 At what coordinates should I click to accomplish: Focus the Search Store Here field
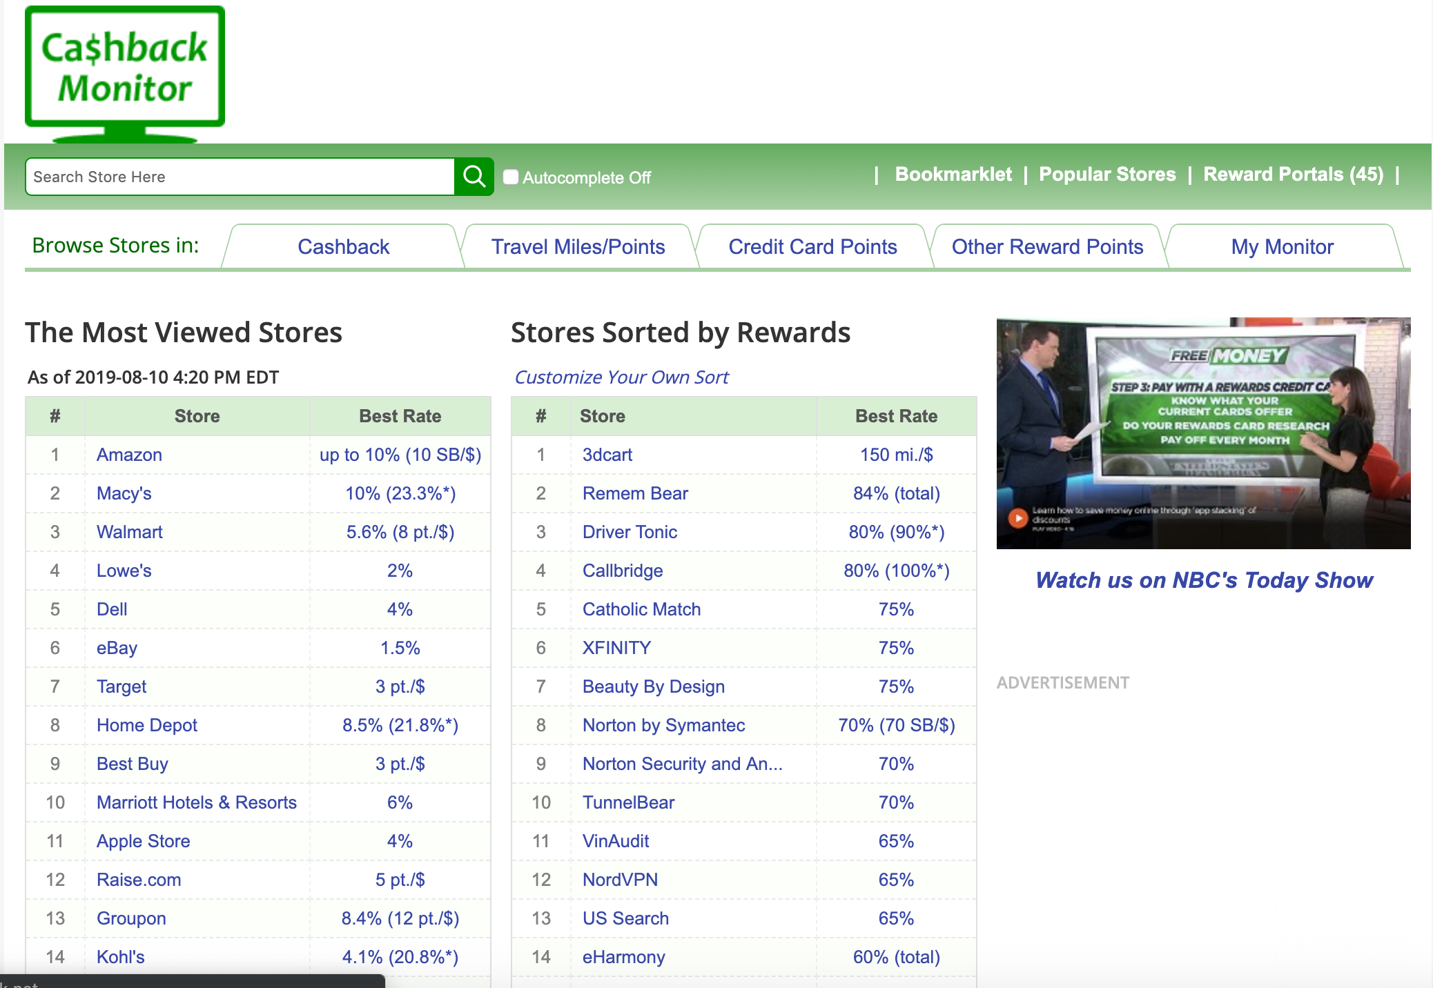[240, 177]
